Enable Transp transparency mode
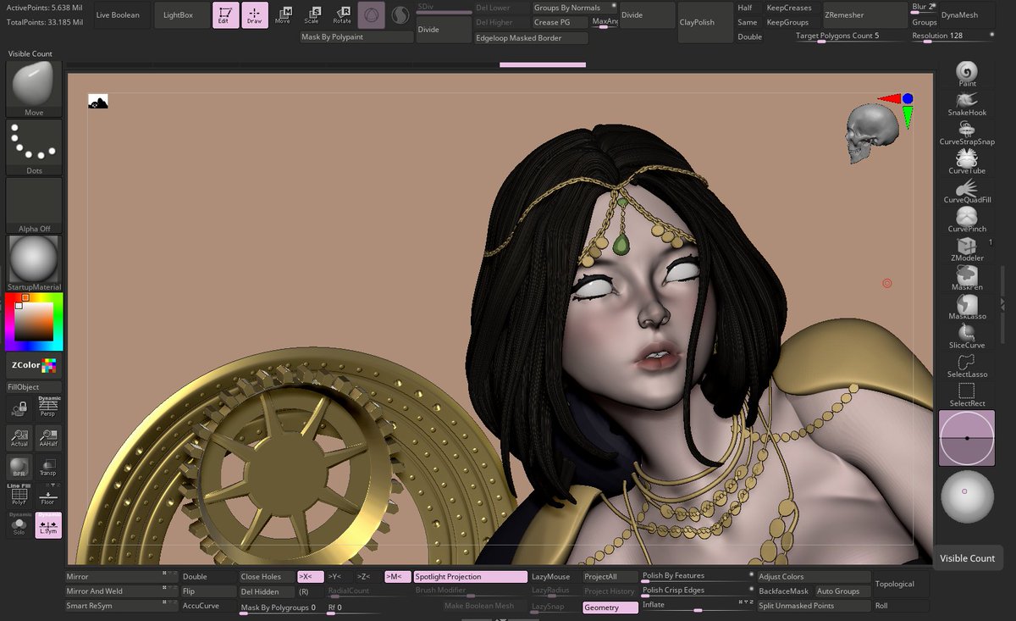This screenshot has width=1016, height=621. click(49, 467)
